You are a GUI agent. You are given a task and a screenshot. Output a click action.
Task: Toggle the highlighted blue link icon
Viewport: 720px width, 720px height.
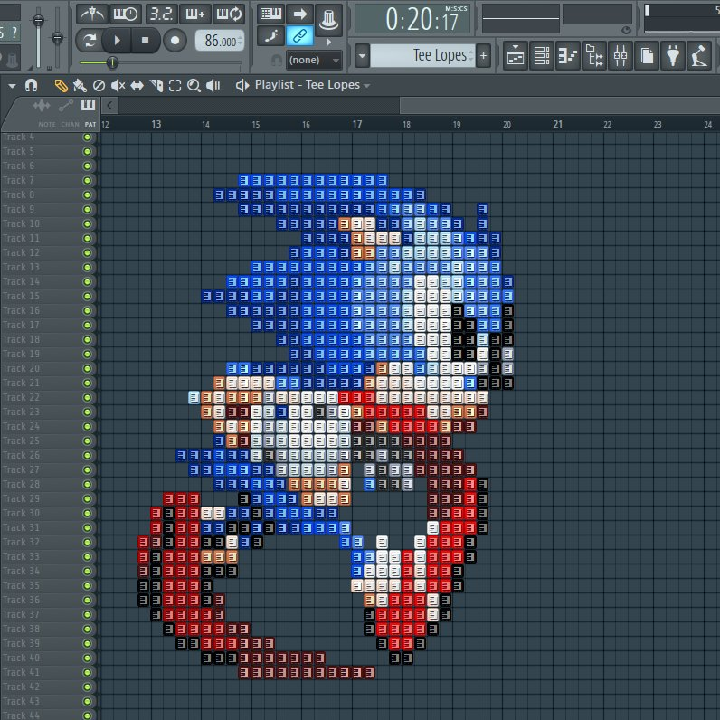299,36
